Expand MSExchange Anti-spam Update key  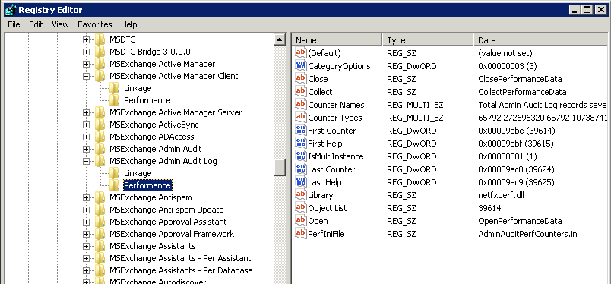pos(86,210)
